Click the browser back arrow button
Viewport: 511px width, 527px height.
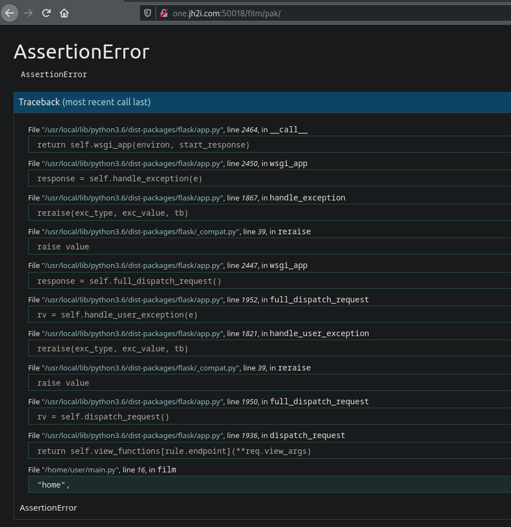[10, 13]
